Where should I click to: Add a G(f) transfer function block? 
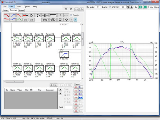coord(32,20)
